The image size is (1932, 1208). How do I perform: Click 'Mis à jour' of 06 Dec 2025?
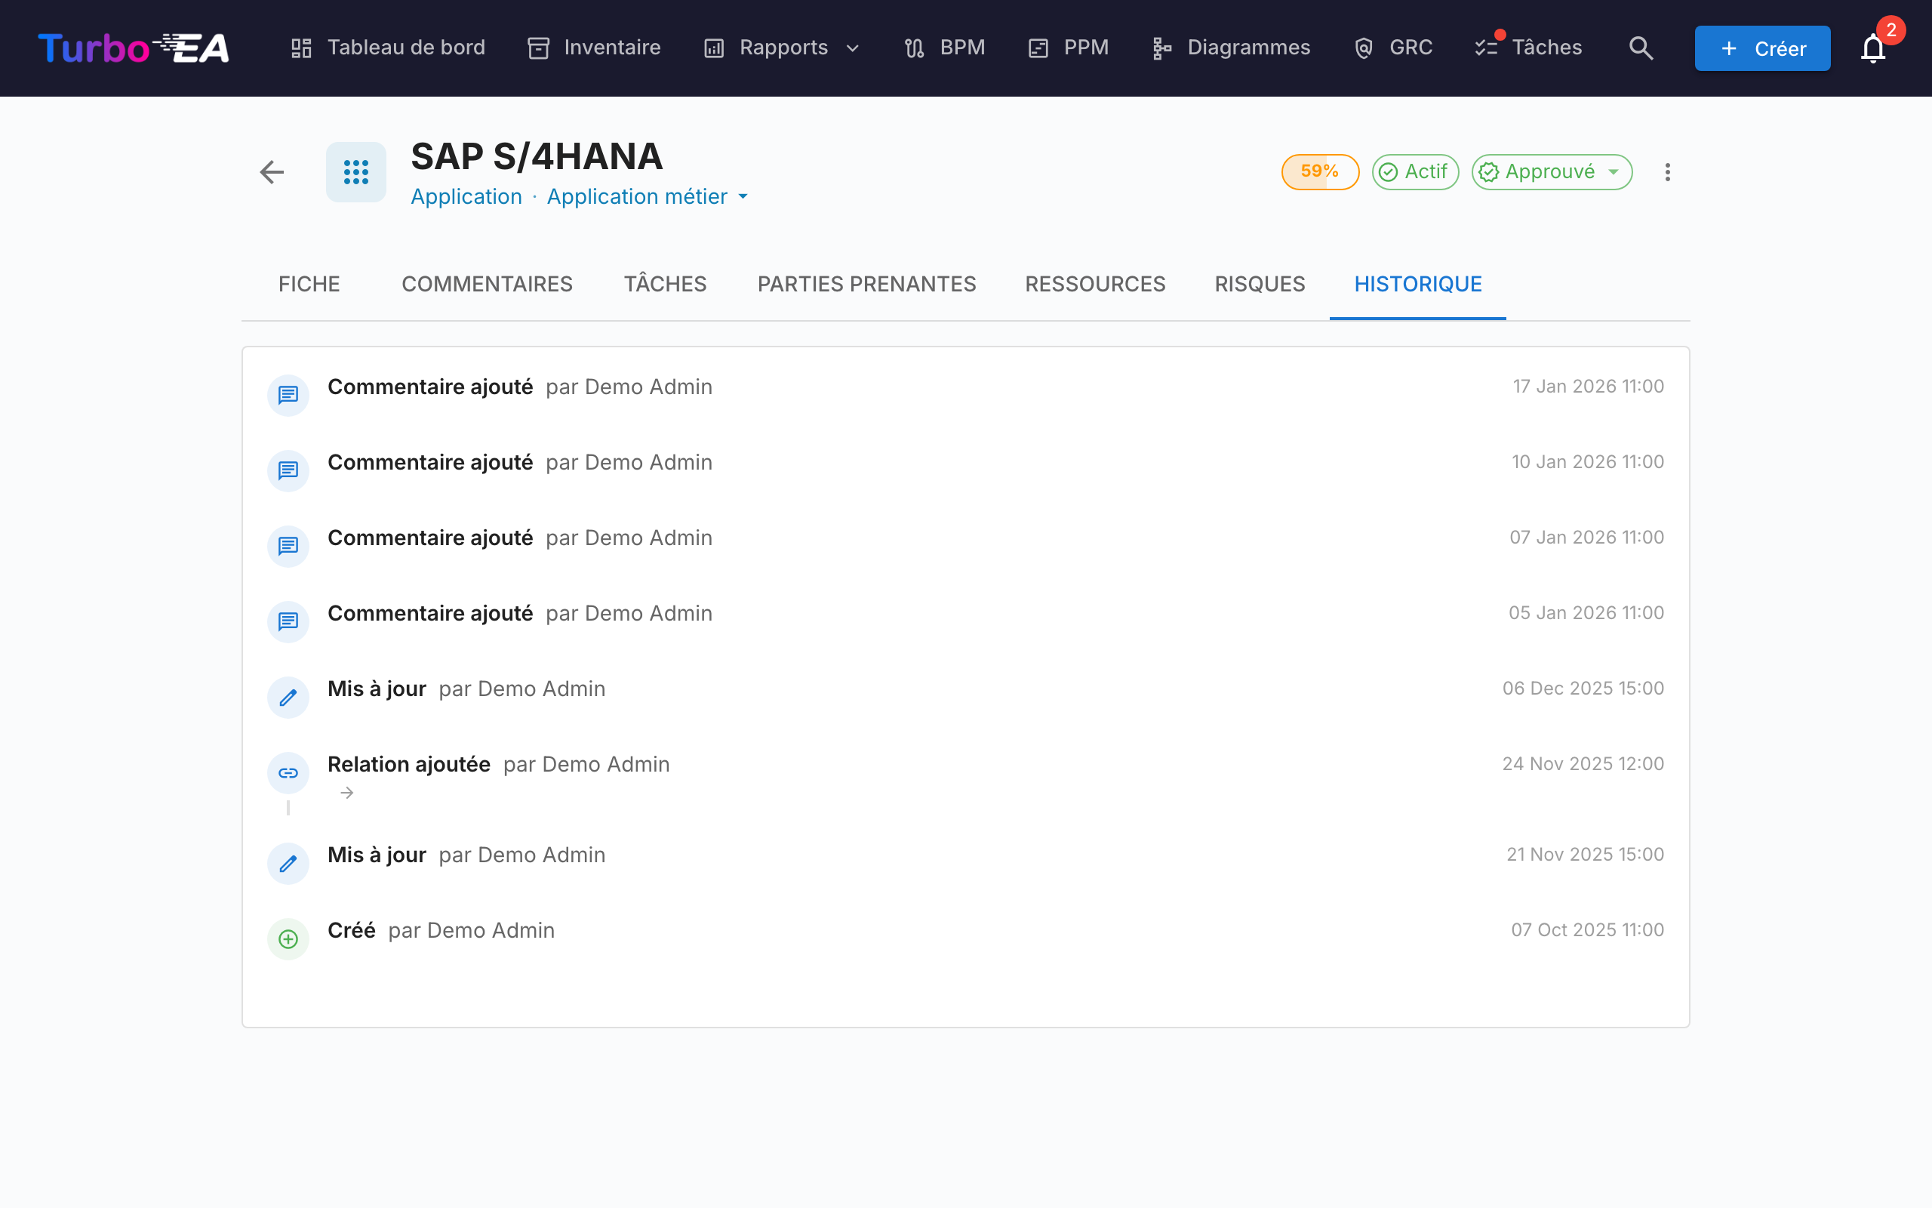click(x=377, y=689)
